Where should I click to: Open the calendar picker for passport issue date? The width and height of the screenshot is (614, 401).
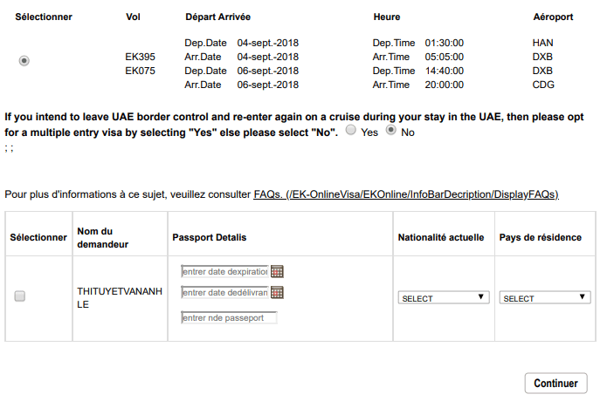278,292
